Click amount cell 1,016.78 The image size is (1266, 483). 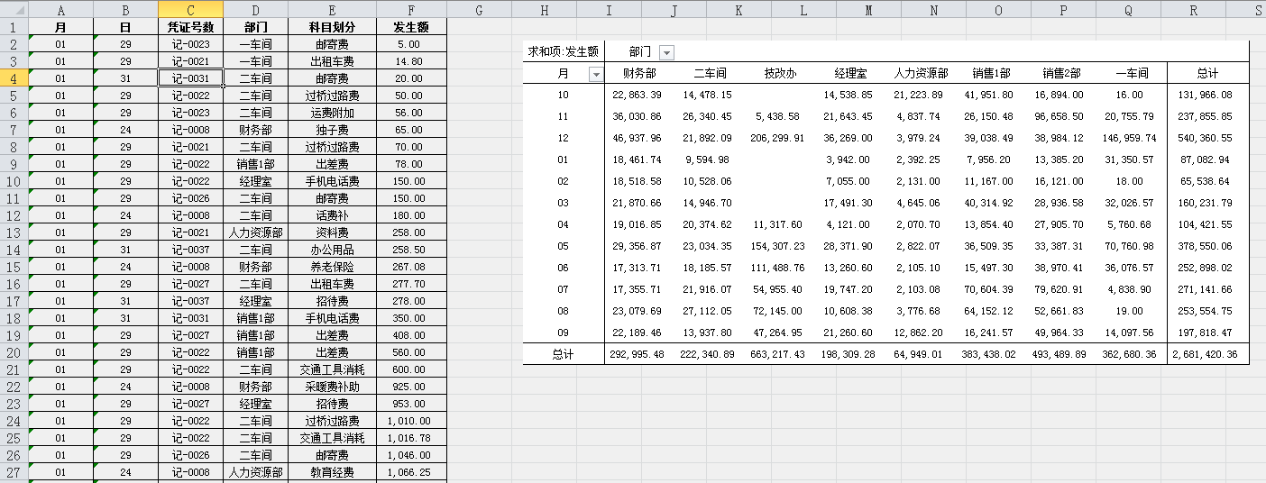411,438
